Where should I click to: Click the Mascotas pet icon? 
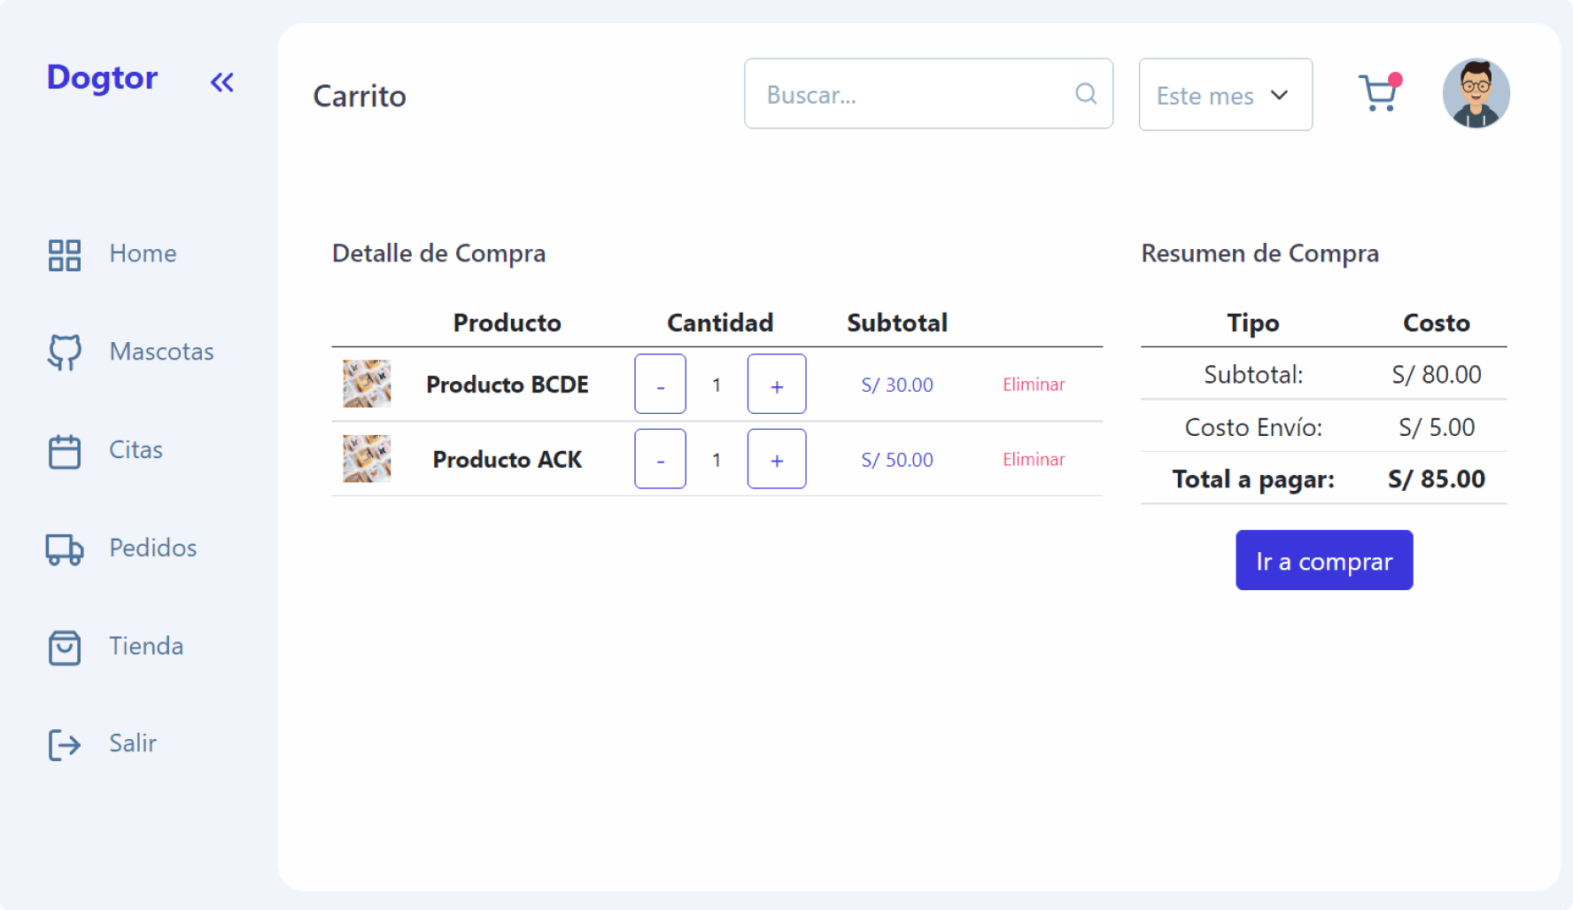point(65,353)
